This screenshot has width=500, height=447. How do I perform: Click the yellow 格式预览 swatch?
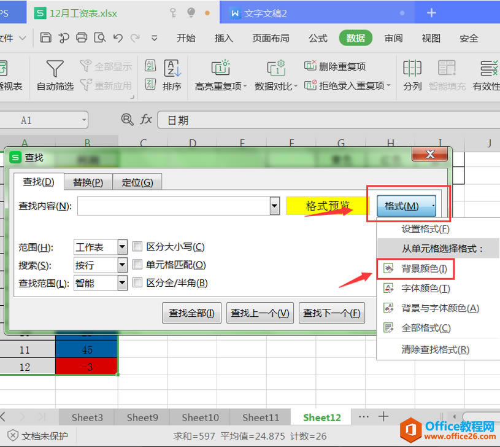click(327, 206)
